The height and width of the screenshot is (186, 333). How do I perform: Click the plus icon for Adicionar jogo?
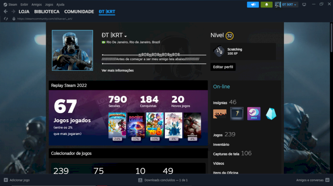[x=6, y=180]
